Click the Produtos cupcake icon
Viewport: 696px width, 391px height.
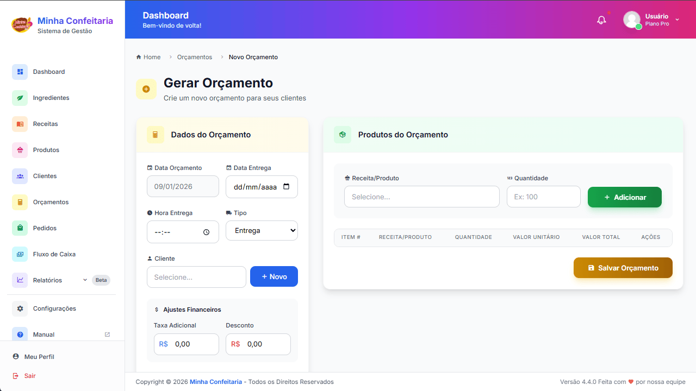point(20,150)
